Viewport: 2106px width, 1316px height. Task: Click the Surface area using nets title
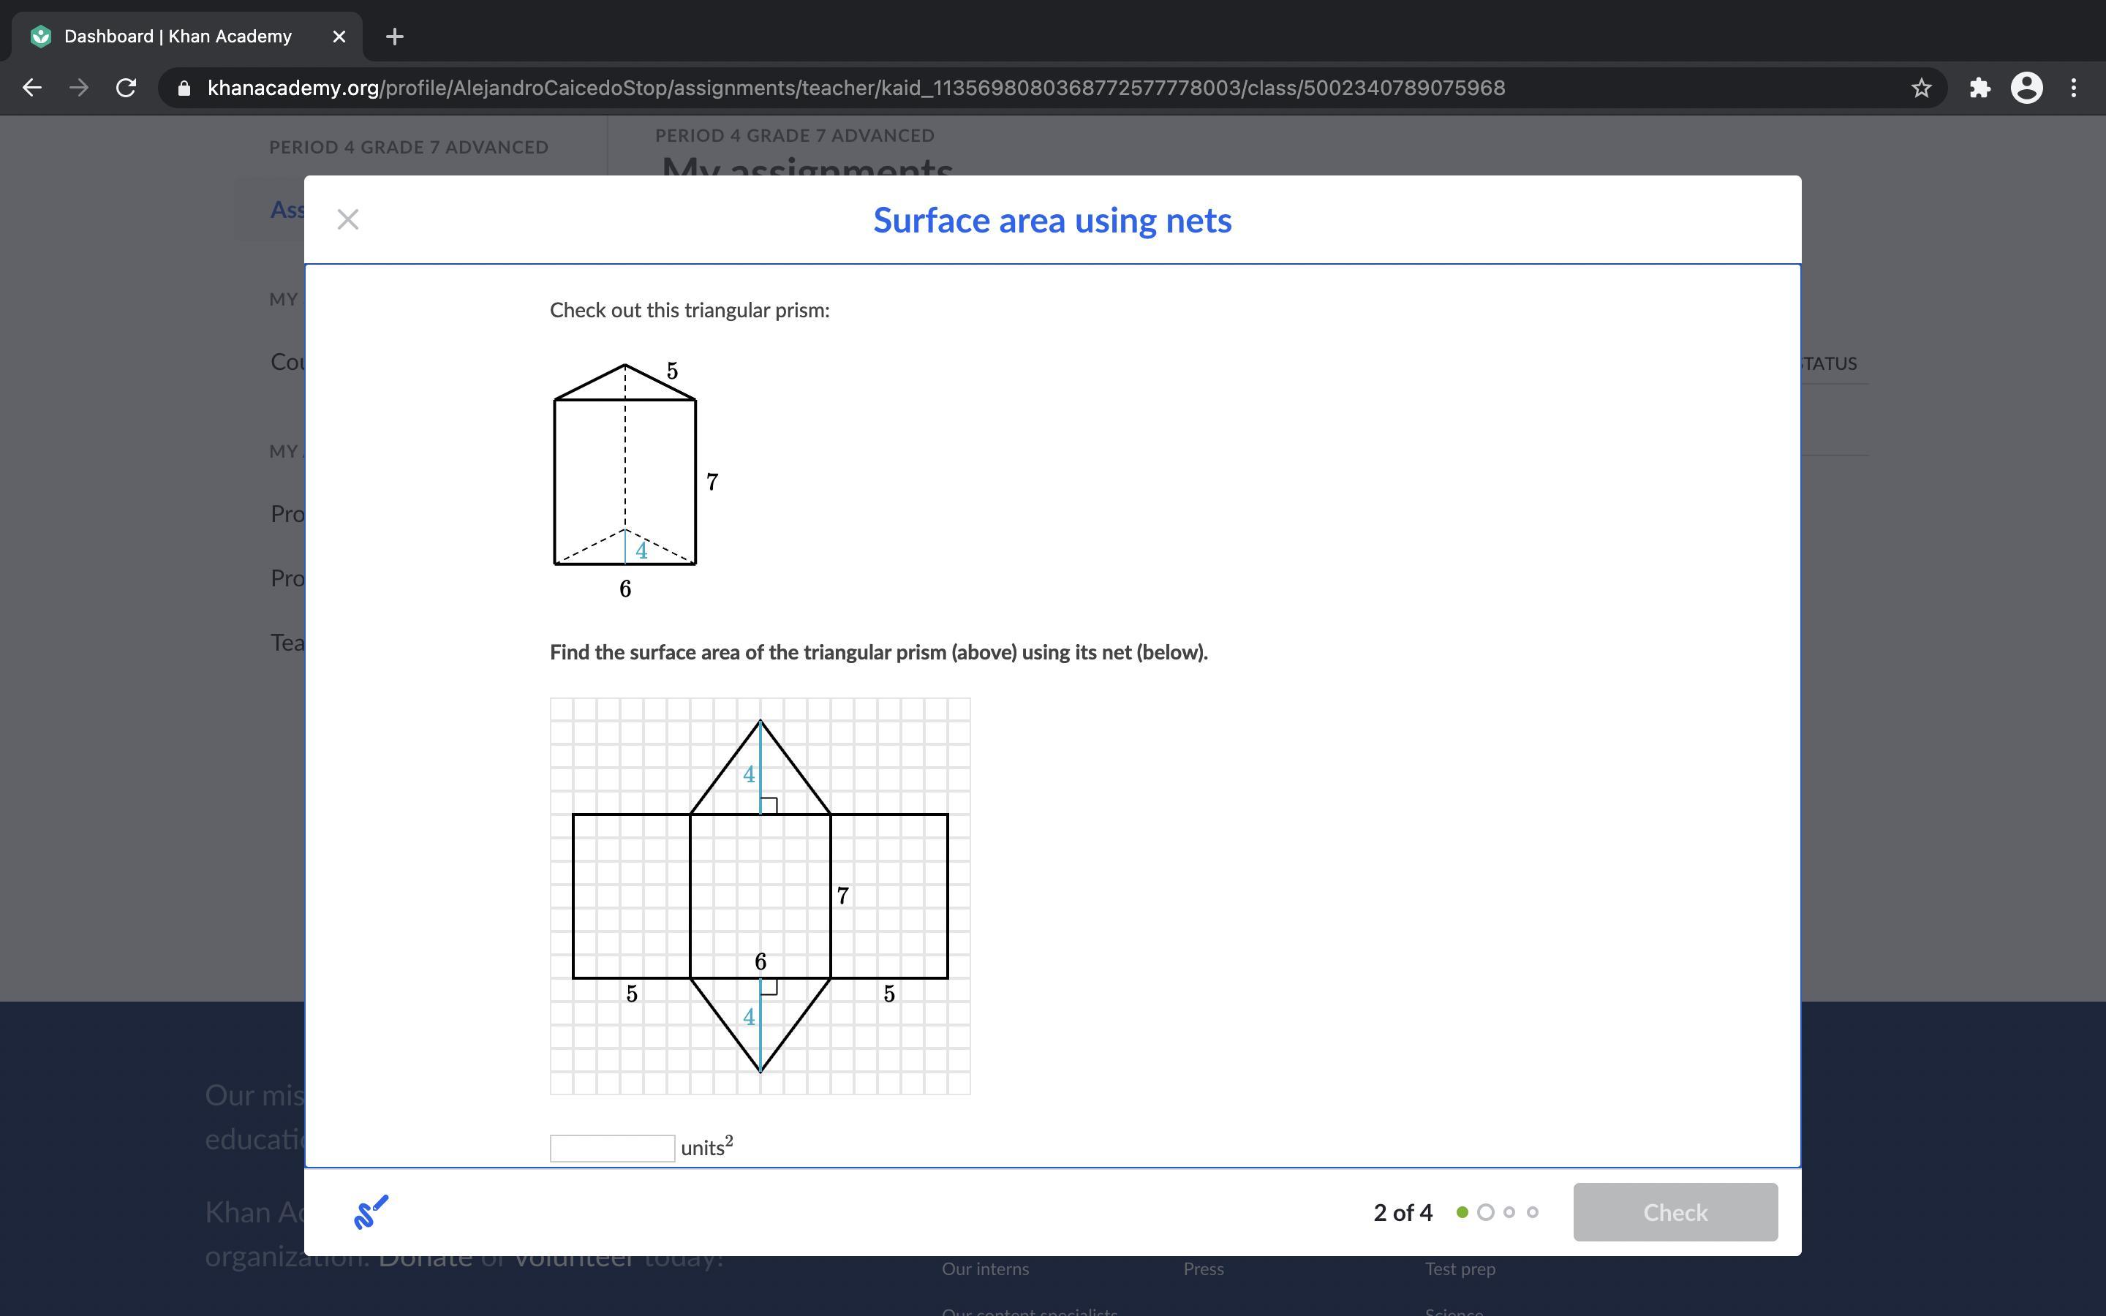[x=1052, y=220]
